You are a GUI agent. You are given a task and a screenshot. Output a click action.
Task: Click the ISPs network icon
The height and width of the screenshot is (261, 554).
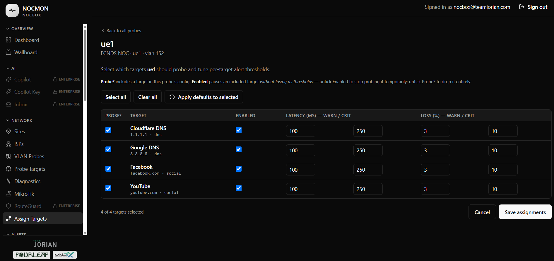(8, 144)
